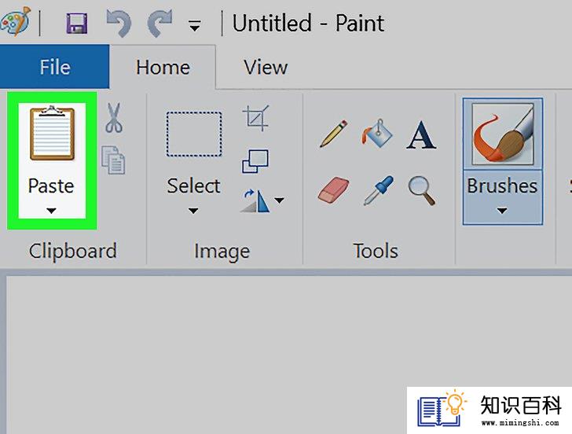Expand the Select dropdown arrow
This screenshot has height=434, width=572.
193,211
